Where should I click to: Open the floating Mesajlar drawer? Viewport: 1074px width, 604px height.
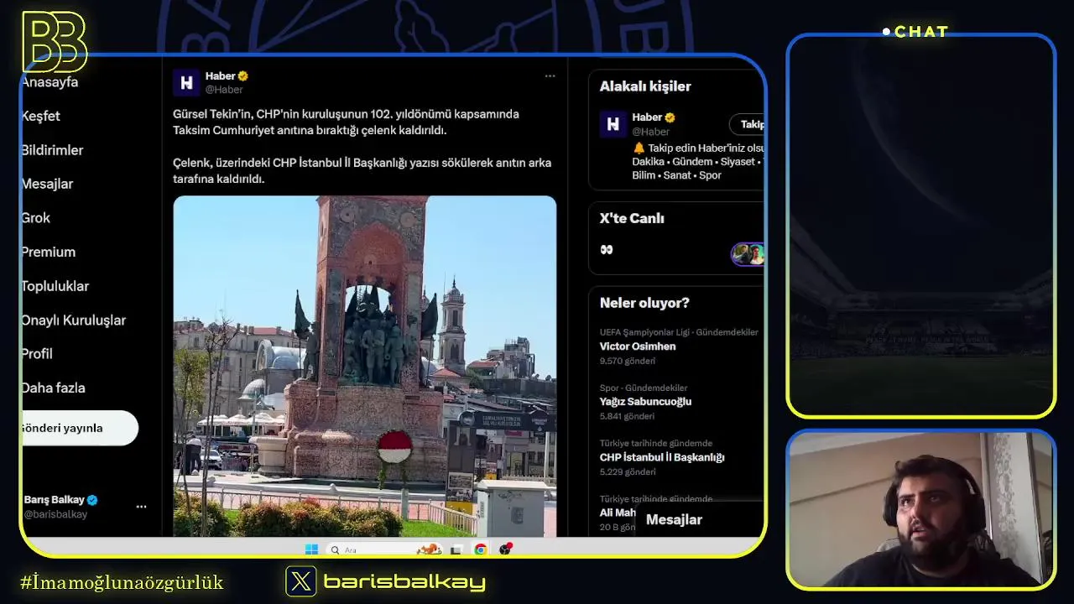[x=699, y=519]
